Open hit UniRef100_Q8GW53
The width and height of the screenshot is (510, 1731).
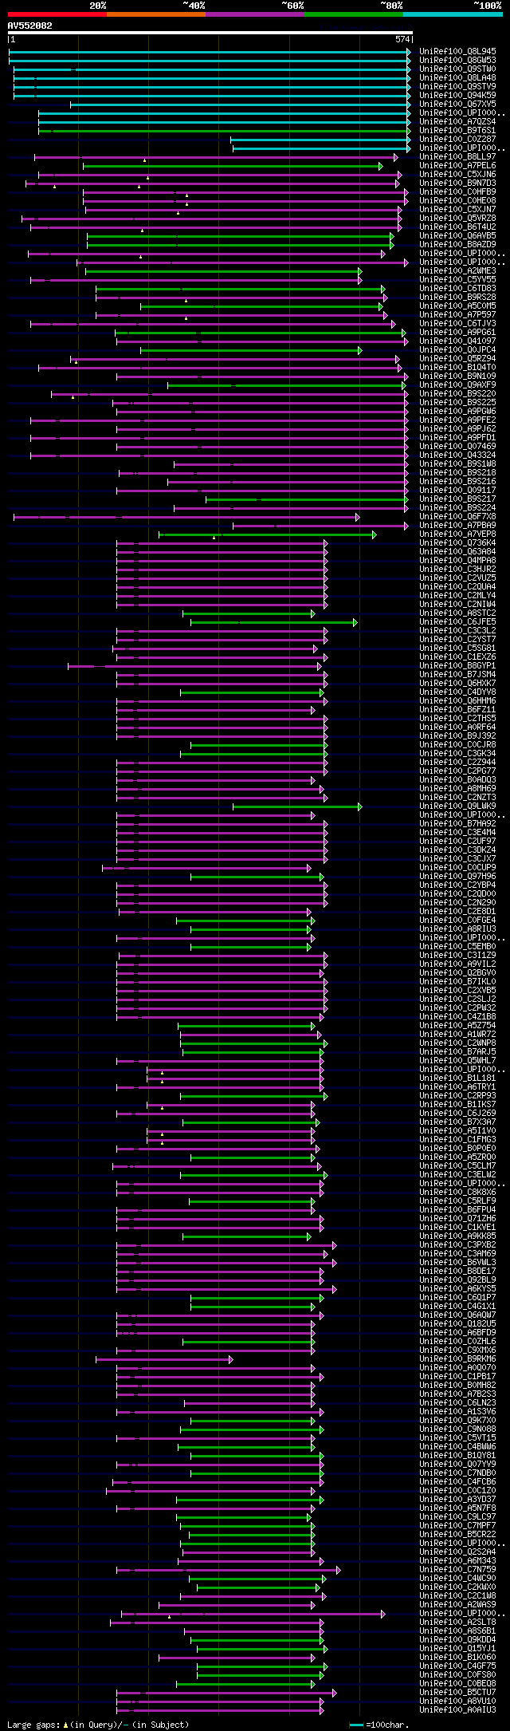[457, 60]
